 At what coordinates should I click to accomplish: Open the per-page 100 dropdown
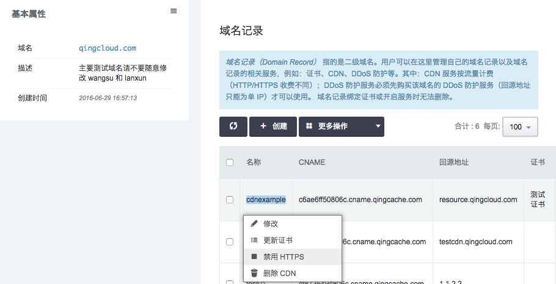pos(519,127)
